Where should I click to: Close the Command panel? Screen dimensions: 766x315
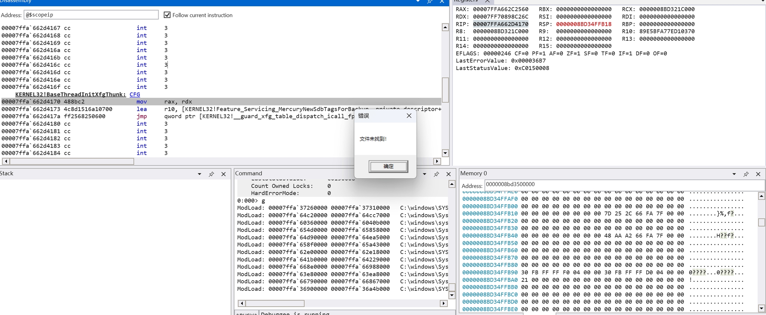448,174
